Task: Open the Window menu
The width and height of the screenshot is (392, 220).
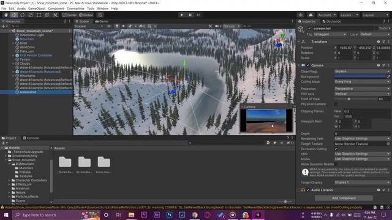Action: pyautogui.click(x=103, y=9)
